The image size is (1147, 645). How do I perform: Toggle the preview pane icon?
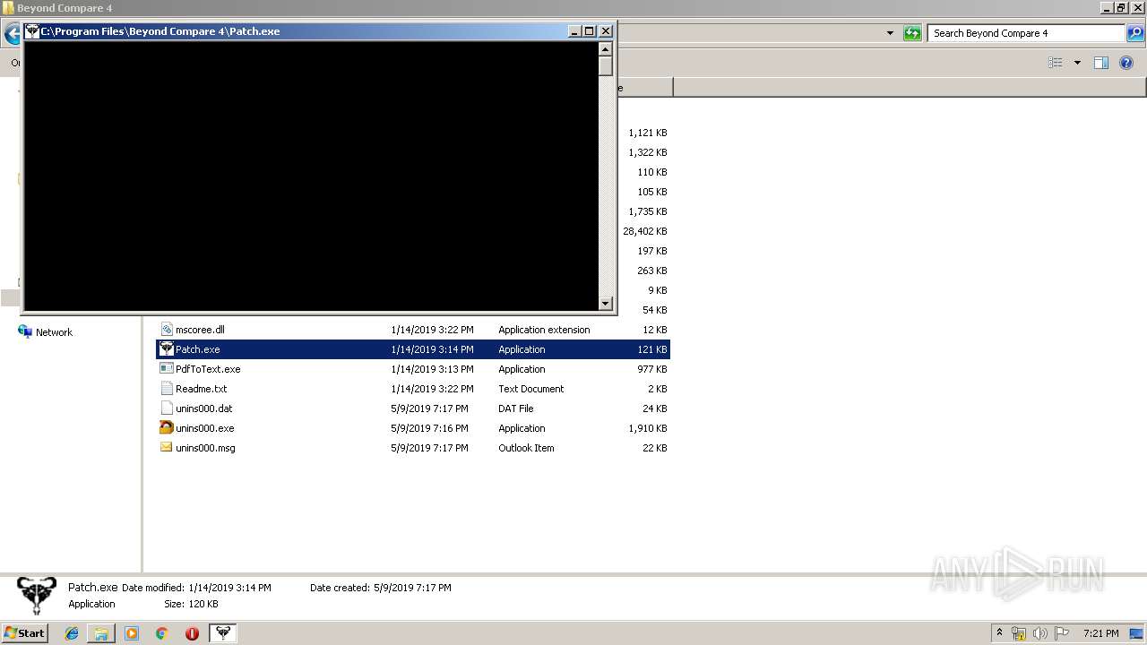(x=1101, y=63)
